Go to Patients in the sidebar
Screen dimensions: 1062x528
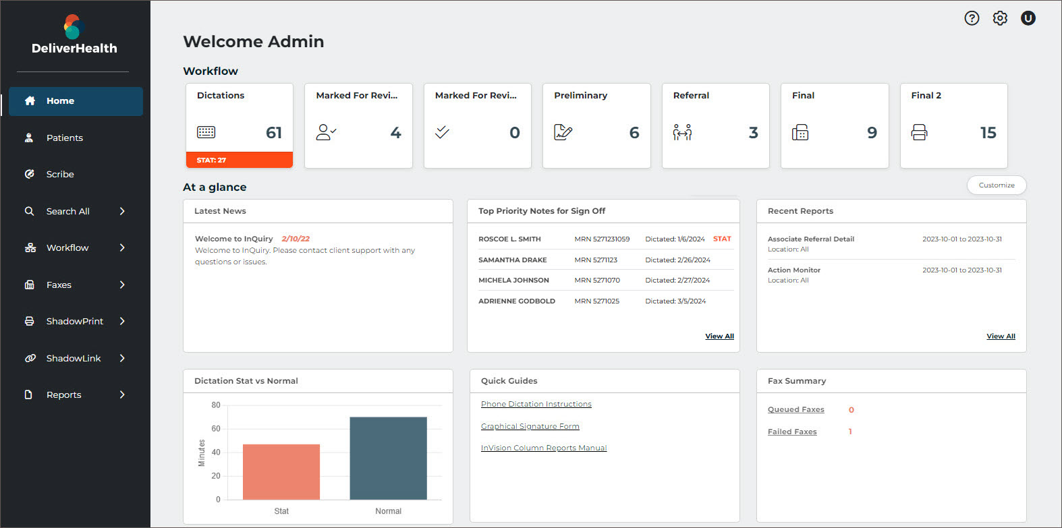[64, 138]
